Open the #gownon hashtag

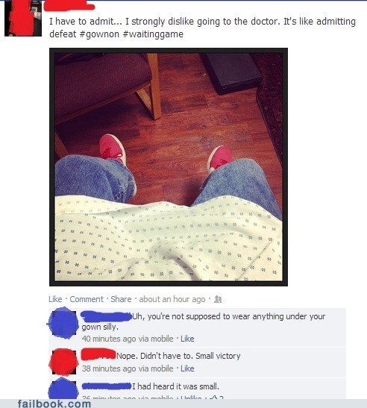click(x=99, y=34)
